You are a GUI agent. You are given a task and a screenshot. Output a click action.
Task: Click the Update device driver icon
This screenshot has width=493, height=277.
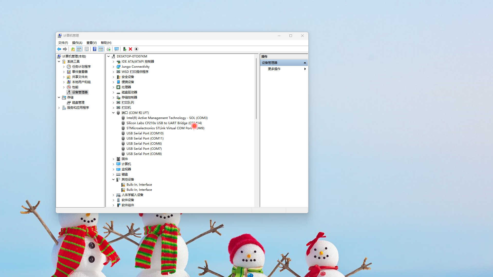tap(125, 49)
